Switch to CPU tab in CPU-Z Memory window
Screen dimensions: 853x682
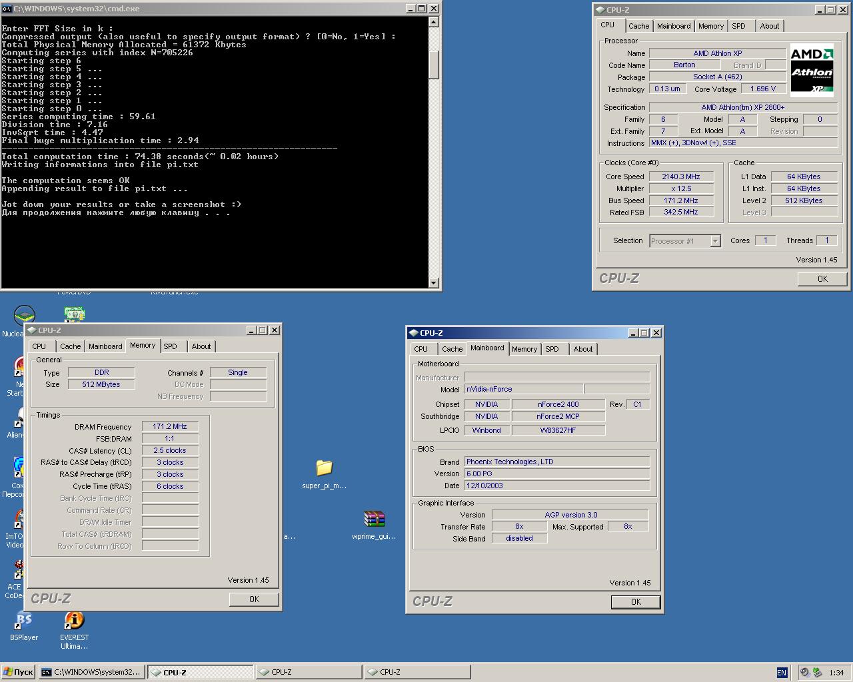coord(39,346)
